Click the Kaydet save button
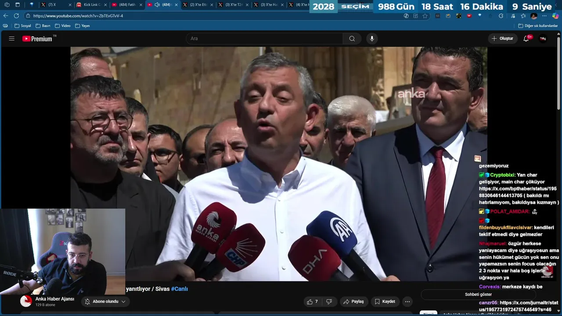The width and height of the screenshot is (562, 316). coord(385,302)
